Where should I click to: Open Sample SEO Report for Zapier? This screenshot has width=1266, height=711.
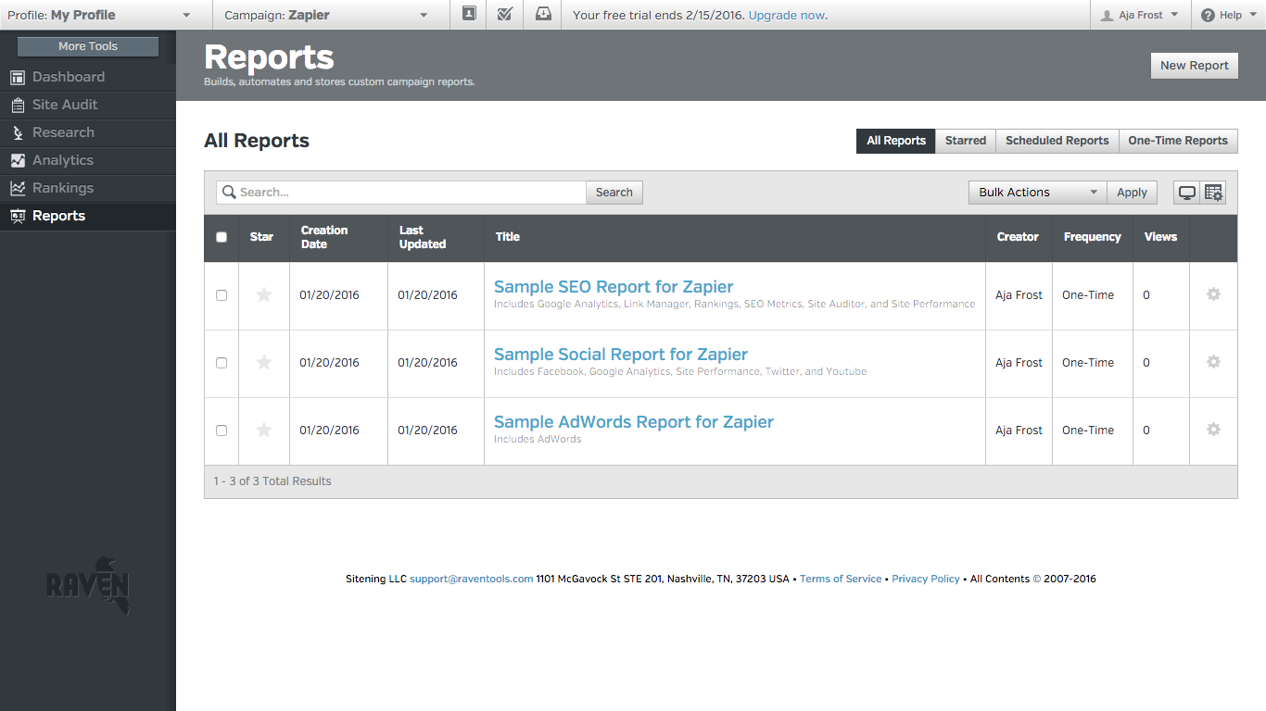pyautogui.click(x=614, y=287)
